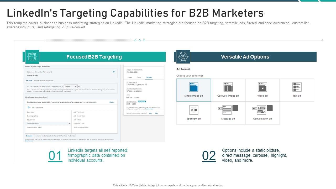This screenshot has height=189, width=336.
Task: Select Company audience category
Action: click(x=31, y=112)
